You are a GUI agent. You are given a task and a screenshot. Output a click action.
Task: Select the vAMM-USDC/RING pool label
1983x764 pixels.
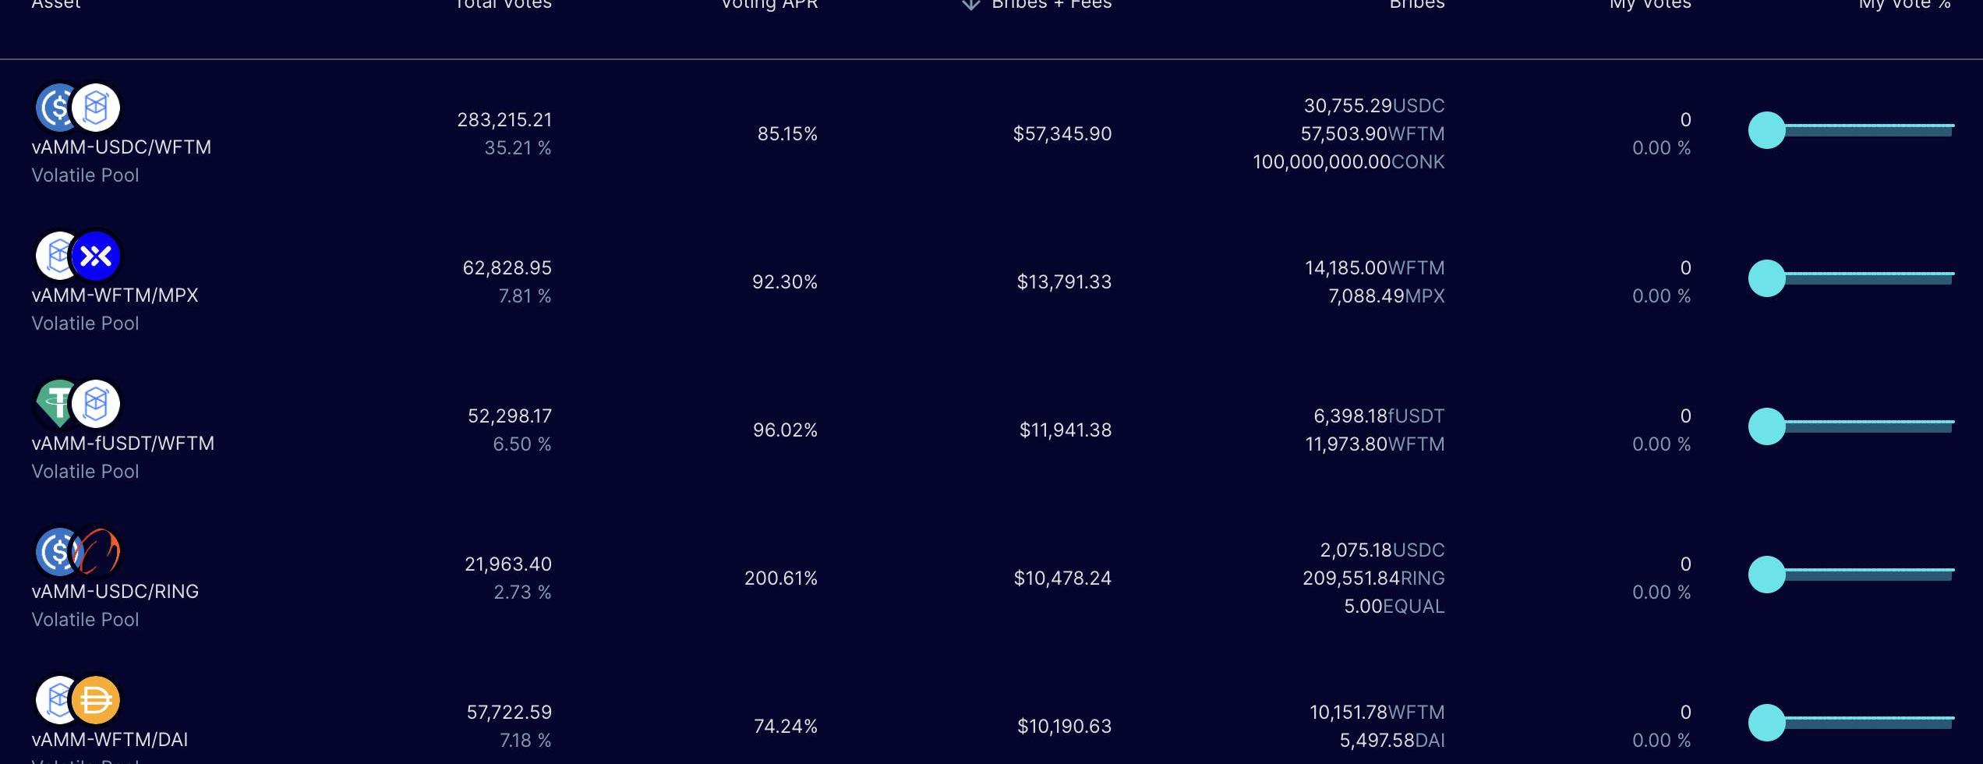(x=115, y=592)
